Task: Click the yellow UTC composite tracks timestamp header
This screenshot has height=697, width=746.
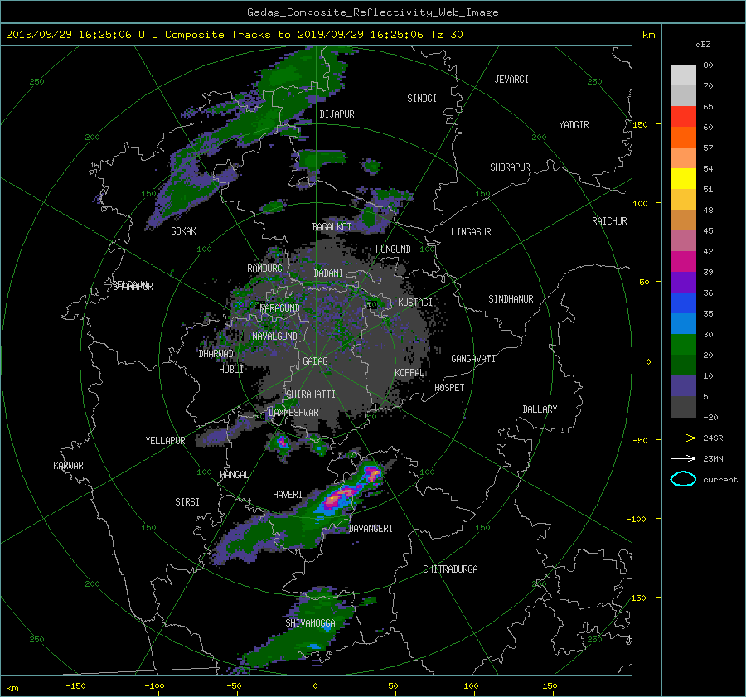Action: point(234,34)
